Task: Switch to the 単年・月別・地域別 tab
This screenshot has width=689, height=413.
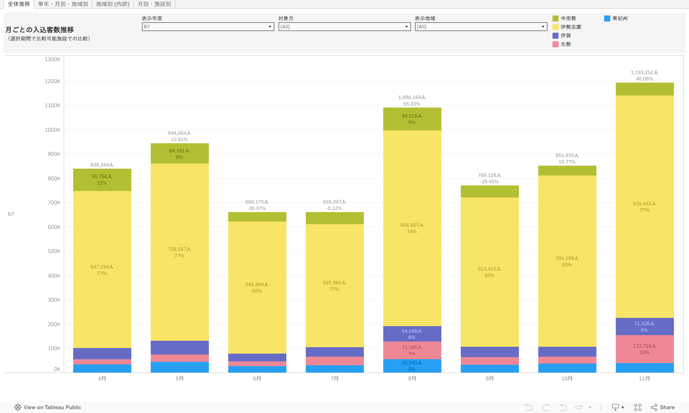Action: pos(63,4)
